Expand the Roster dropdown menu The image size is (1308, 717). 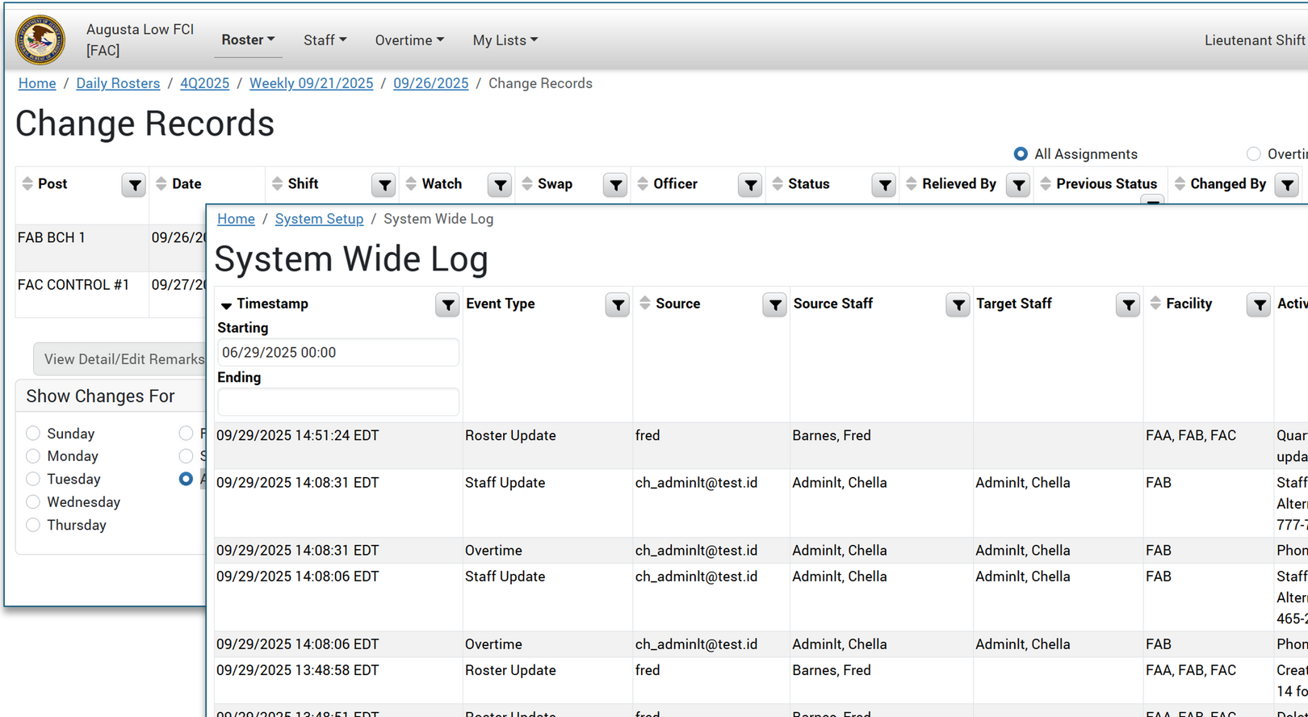248,40
